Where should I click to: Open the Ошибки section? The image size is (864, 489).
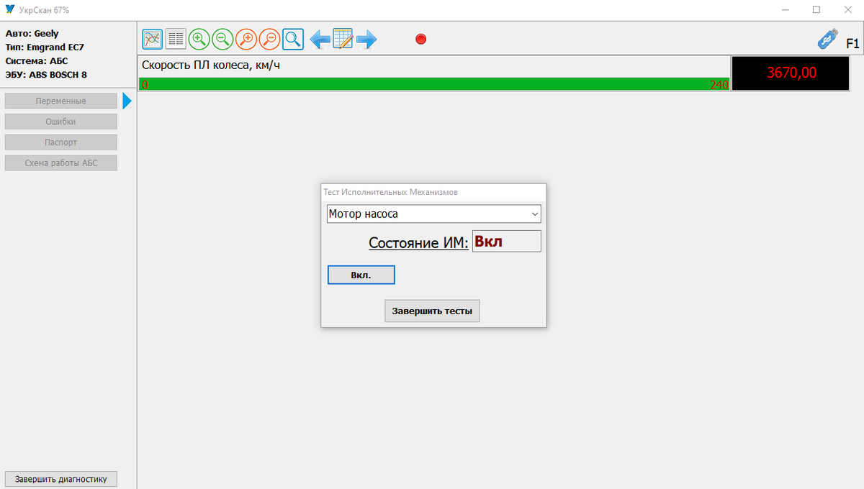[61, 122]
